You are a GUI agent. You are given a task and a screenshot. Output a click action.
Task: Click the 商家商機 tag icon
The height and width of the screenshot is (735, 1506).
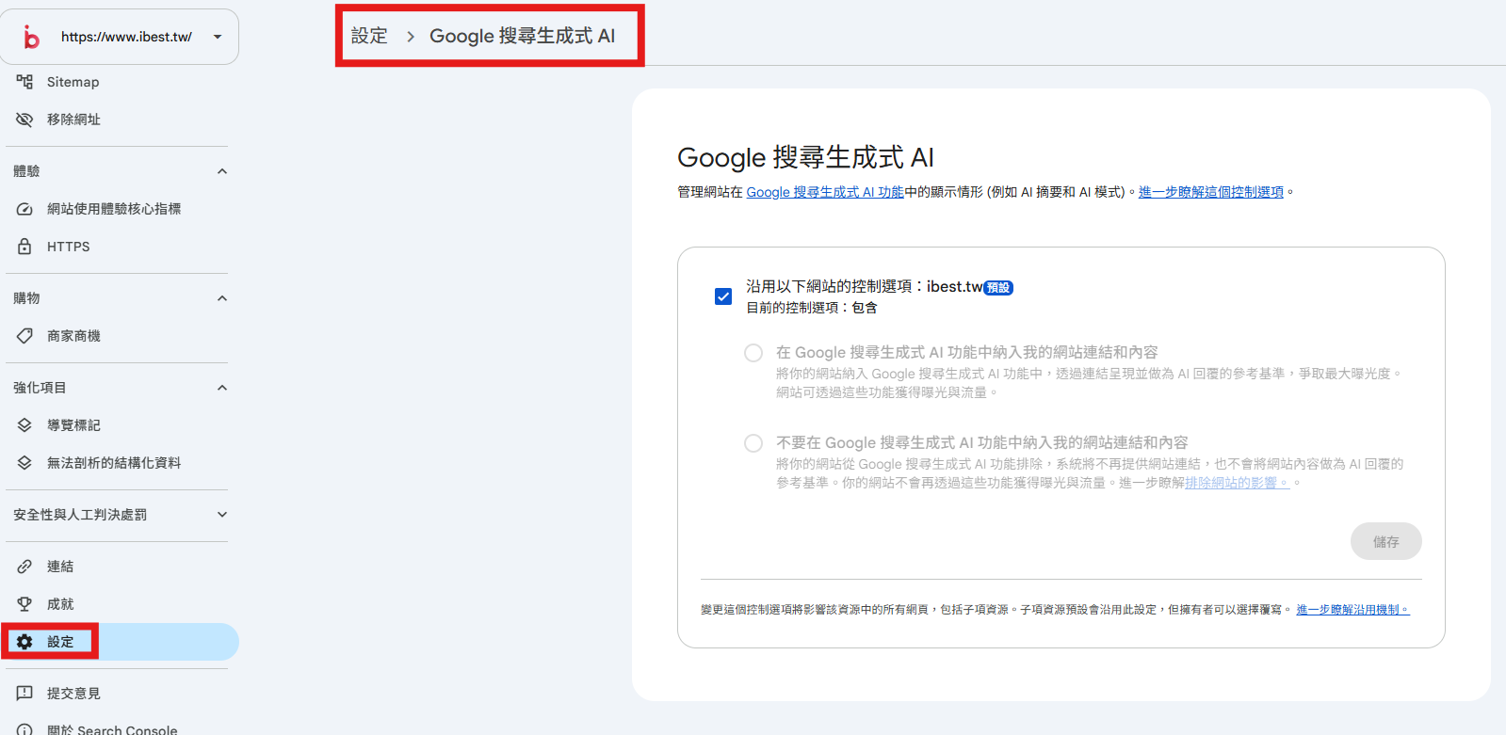point(24,336)
